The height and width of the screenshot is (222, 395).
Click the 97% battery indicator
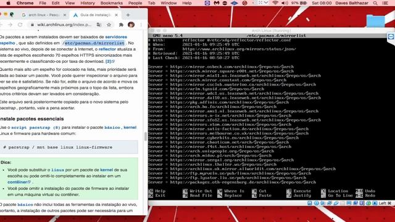299,3
